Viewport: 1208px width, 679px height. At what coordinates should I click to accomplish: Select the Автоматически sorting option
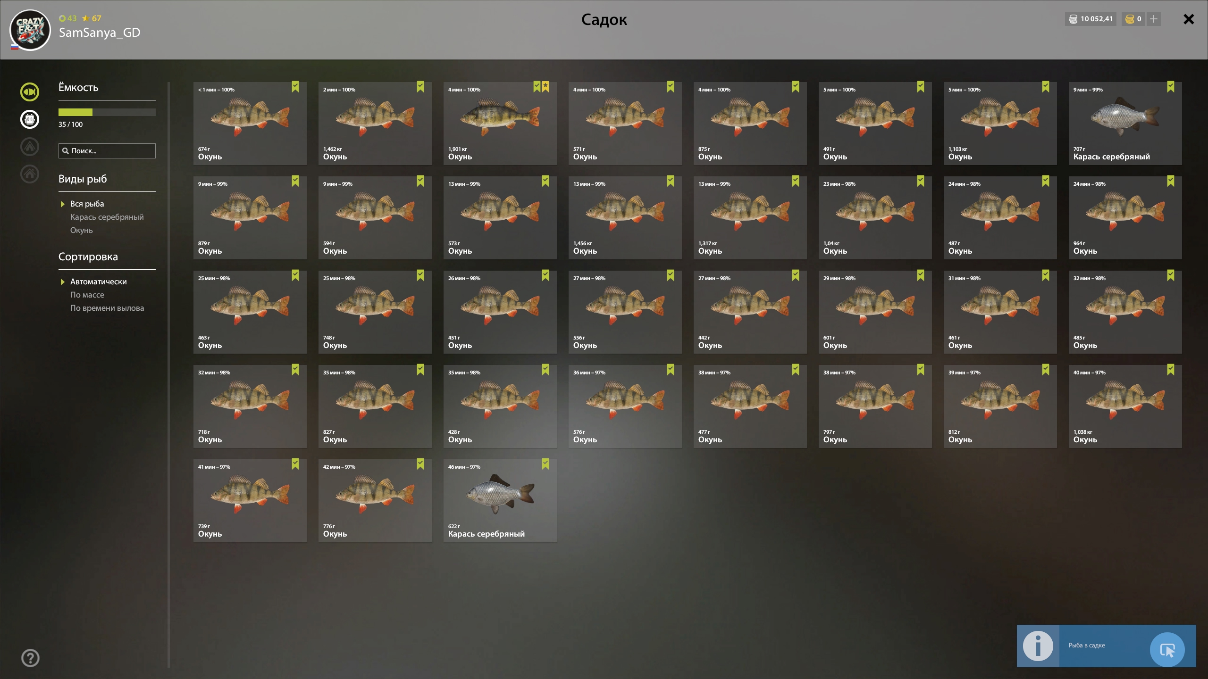tap(98, 282)
